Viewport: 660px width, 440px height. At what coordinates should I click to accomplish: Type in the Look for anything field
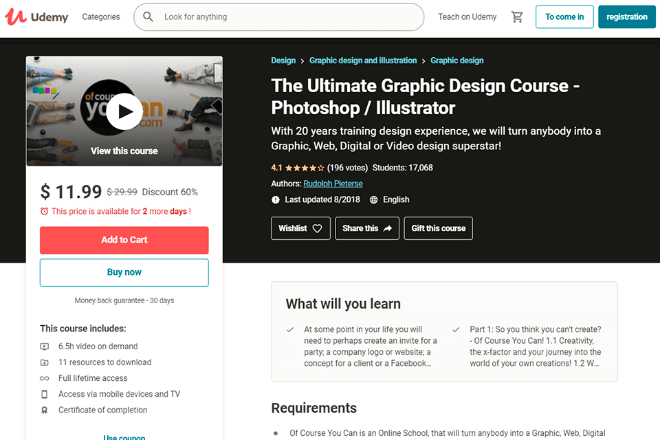pos(289,17)
